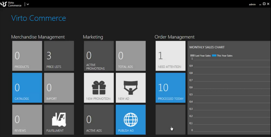Viewport: 271px width, 137px height.
Task: Close the application window
Action: 268,4
